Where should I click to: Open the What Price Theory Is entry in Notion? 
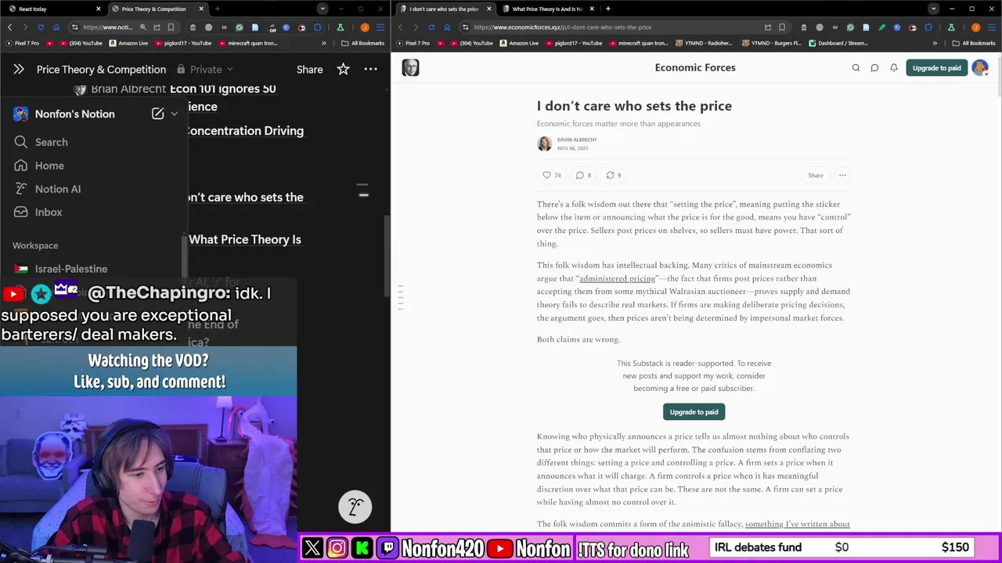pos(245,239)
